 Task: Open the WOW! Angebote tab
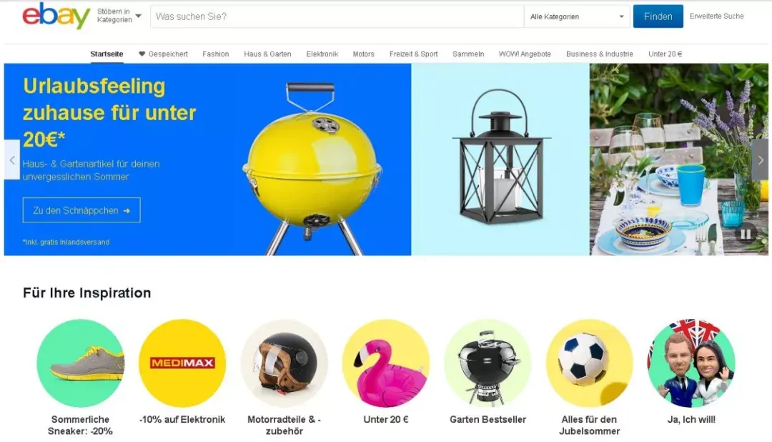(x=525, y=54)
